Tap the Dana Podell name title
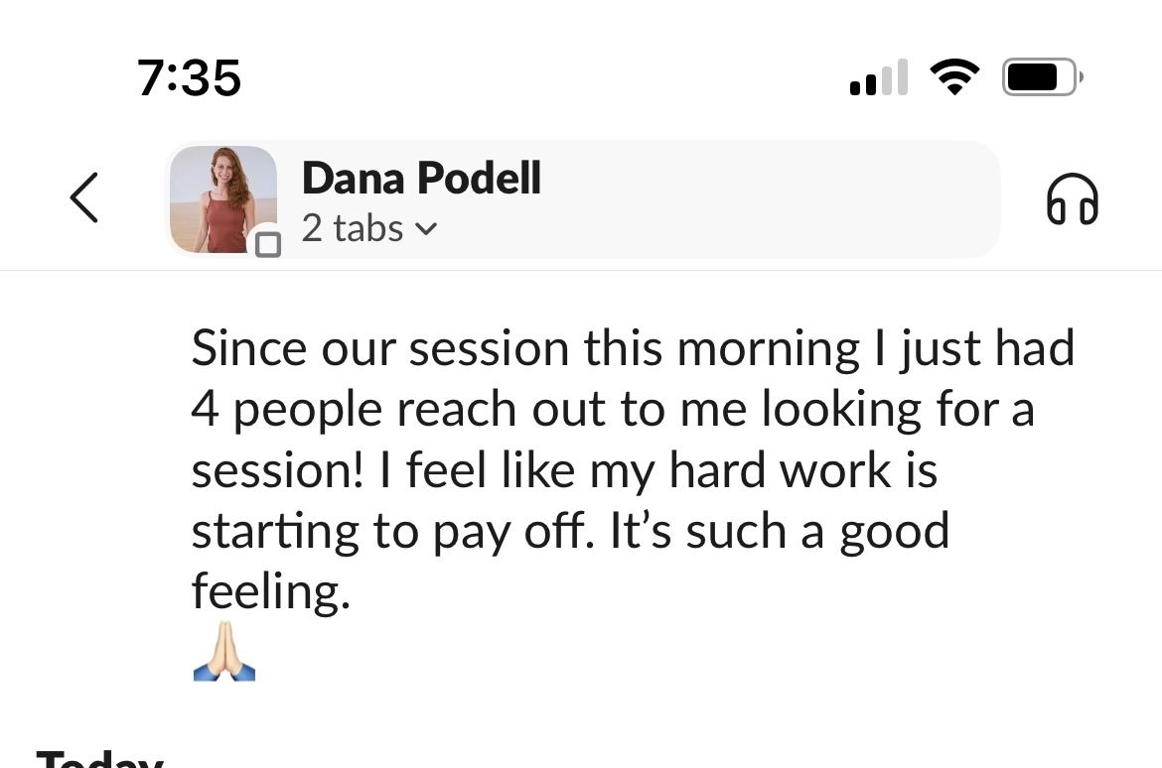The height and width of the screenshot is (768, 1162). (x=421, y=179)
